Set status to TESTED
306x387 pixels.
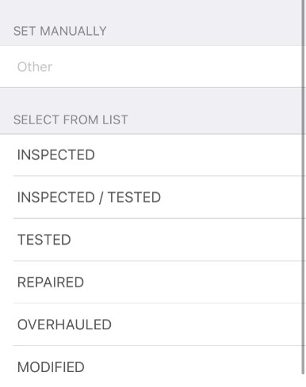(x=151, y=240)
